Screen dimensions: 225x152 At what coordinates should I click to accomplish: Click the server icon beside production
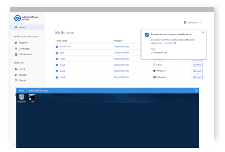click(x=57, y=47)
